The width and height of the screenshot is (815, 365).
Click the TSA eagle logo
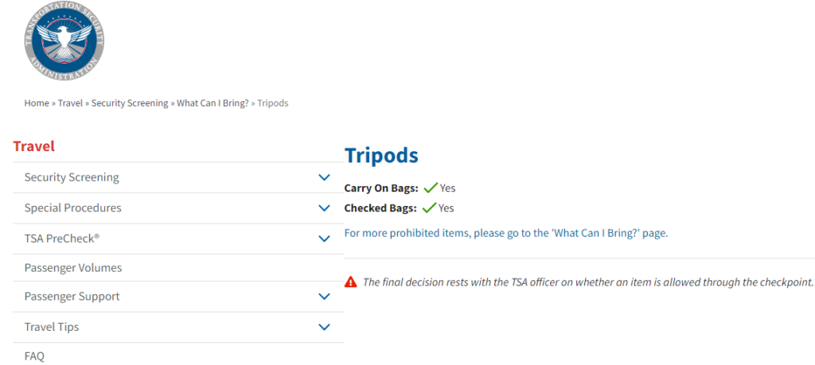[64, 40]
